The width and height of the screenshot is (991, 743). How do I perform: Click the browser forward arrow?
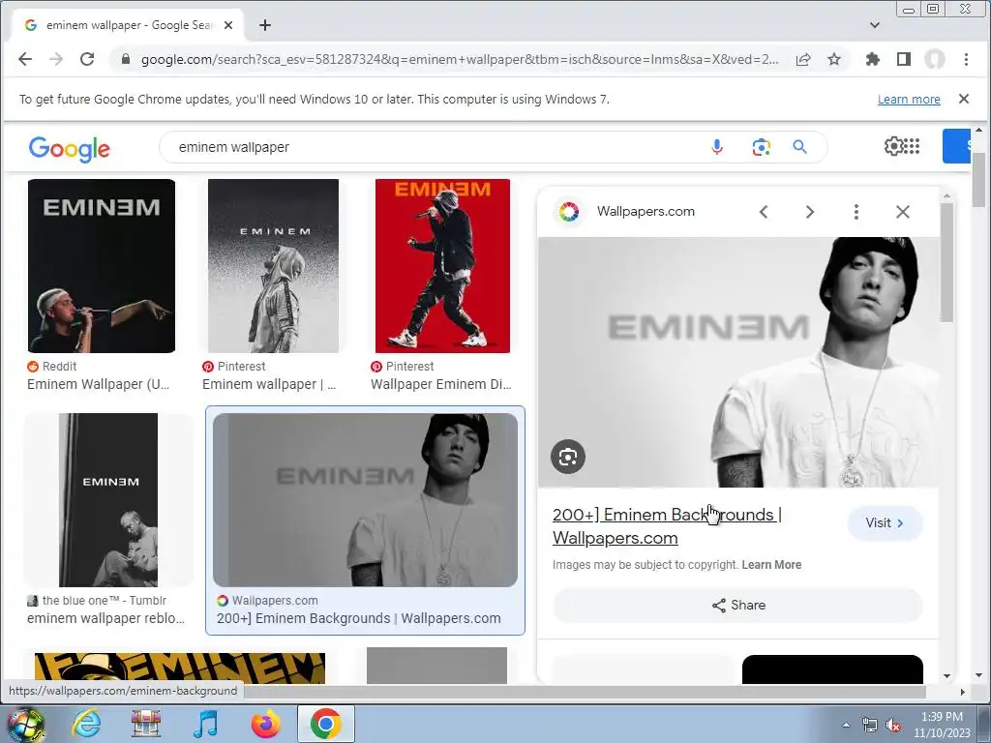click(x=56, y=59)
